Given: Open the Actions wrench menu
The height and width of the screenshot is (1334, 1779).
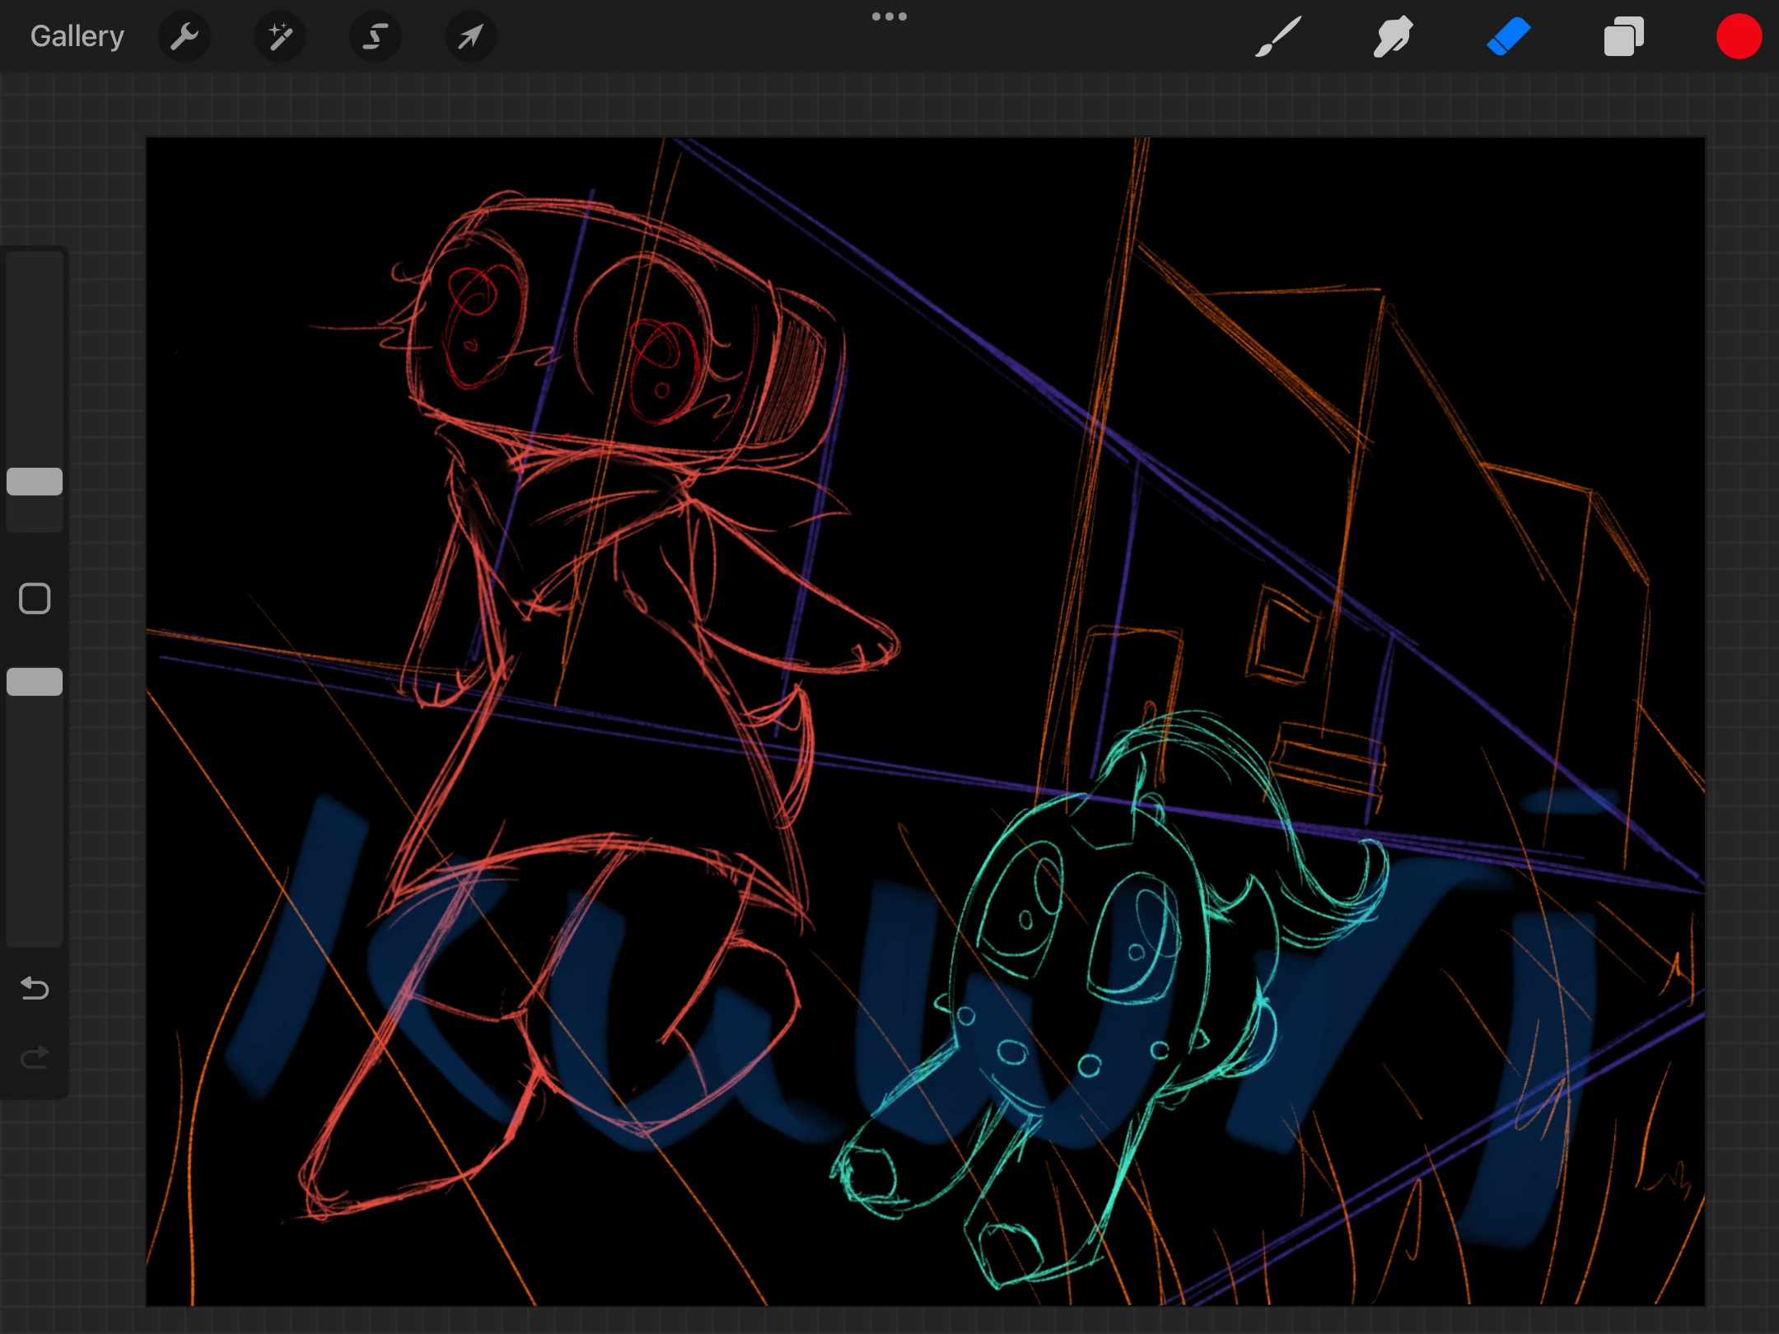Looking at the screenshot, I should (184, 36).
